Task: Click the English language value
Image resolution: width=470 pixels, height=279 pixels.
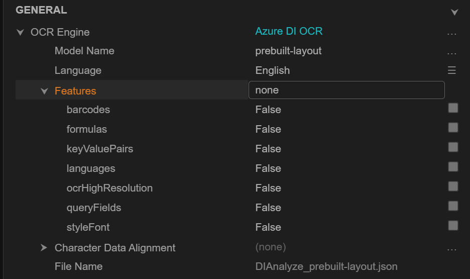Action: [272, 70]
